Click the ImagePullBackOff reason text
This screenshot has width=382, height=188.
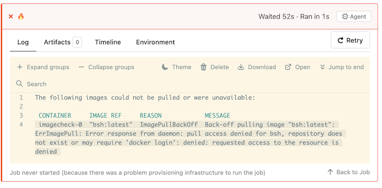coord(169,125)
